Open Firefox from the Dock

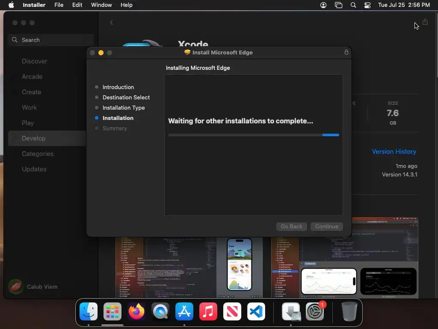pos(136,311)
